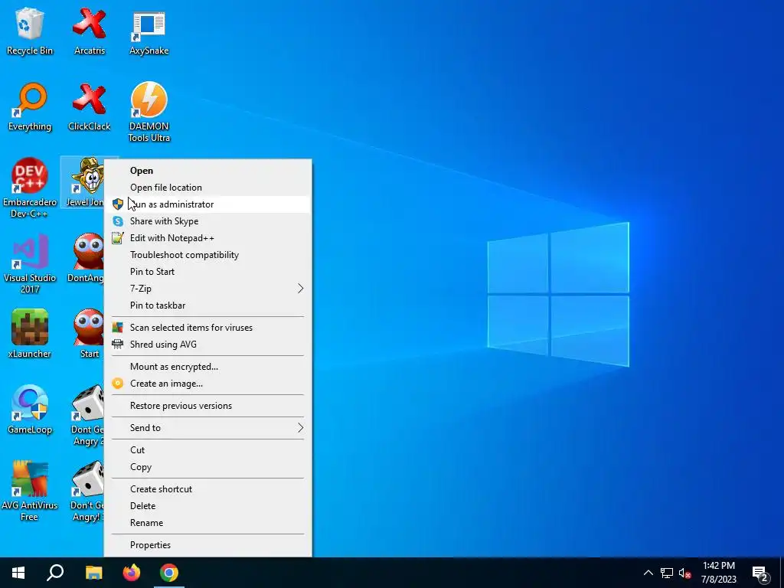784x588 pixels.
Task: Choose Cut from the context menu
Action: coord(208,450)
